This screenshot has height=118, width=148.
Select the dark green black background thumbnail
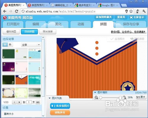coord(9,80)
